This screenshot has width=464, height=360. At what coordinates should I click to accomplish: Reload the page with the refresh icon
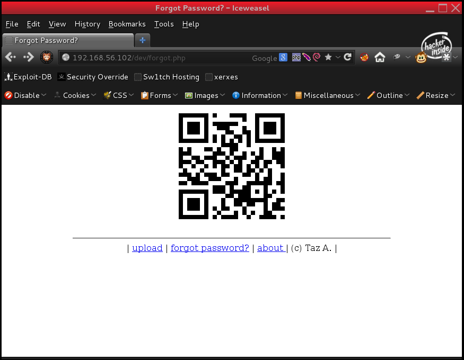[x=348, y=57]
